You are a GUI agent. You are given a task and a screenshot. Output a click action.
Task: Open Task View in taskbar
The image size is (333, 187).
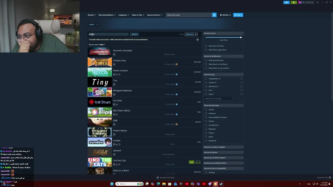(x=147, y=184)
